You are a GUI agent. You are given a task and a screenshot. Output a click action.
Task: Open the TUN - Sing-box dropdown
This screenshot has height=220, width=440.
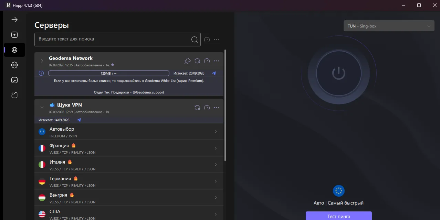click(389, 26)
